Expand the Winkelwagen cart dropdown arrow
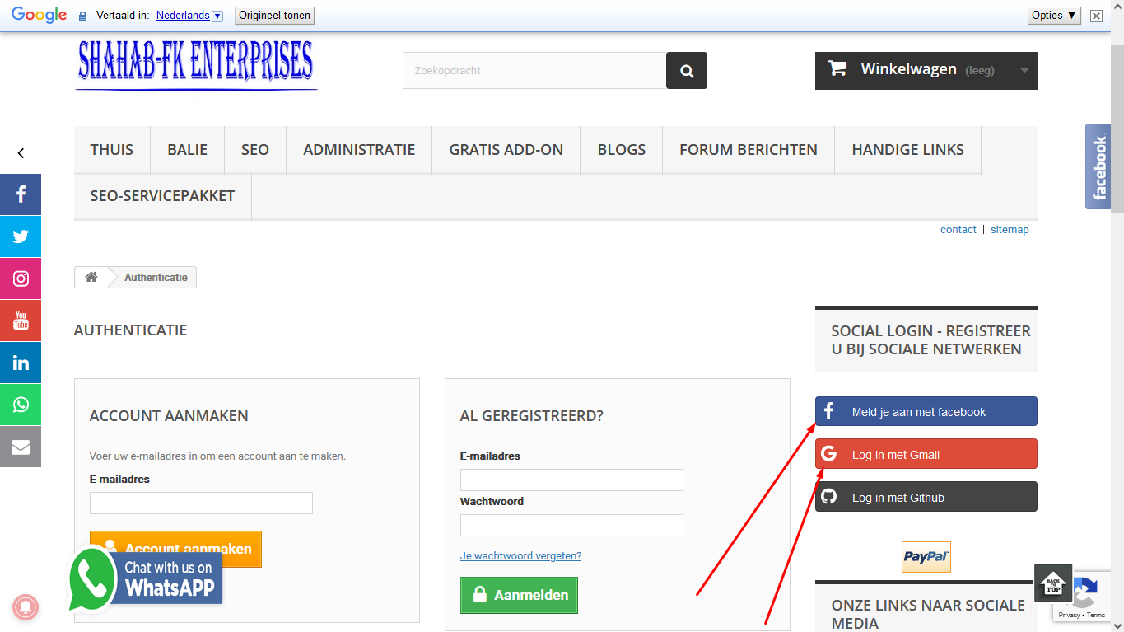The height and width of the screenshot is (632, 1124). coord(1024,70)
